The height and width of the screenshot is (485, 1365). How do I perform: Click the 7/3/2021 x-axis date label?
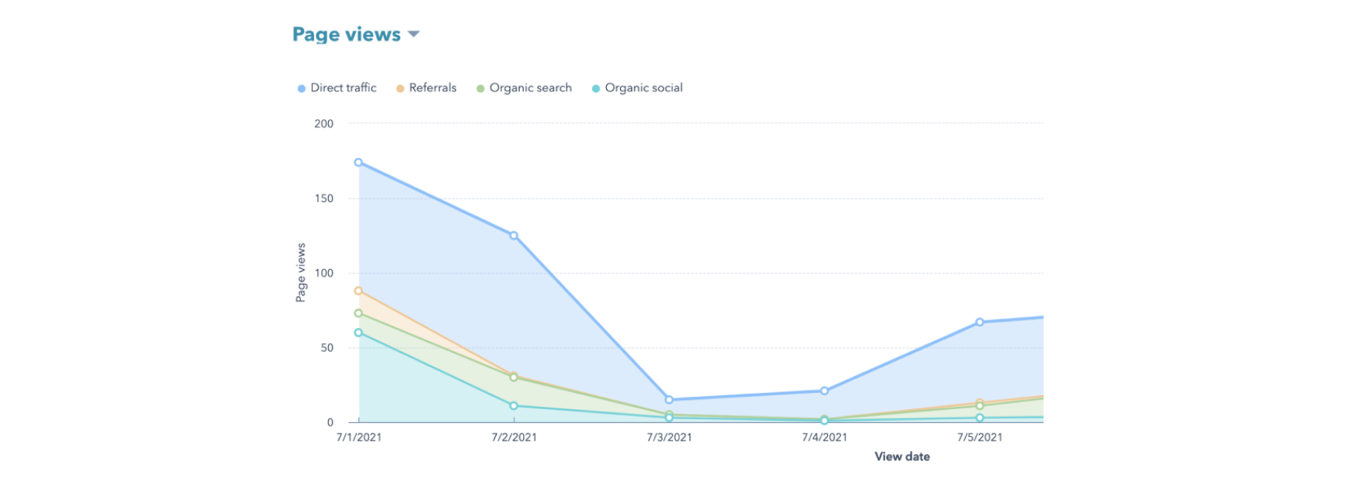click(x=669, y=437)
